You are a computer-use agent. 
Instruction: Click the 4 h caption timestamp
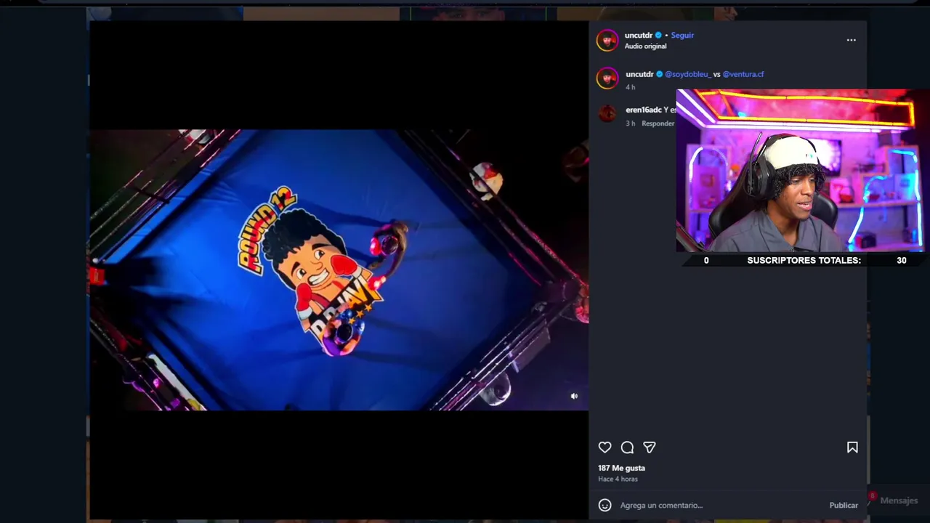click(x=631, y=87)
